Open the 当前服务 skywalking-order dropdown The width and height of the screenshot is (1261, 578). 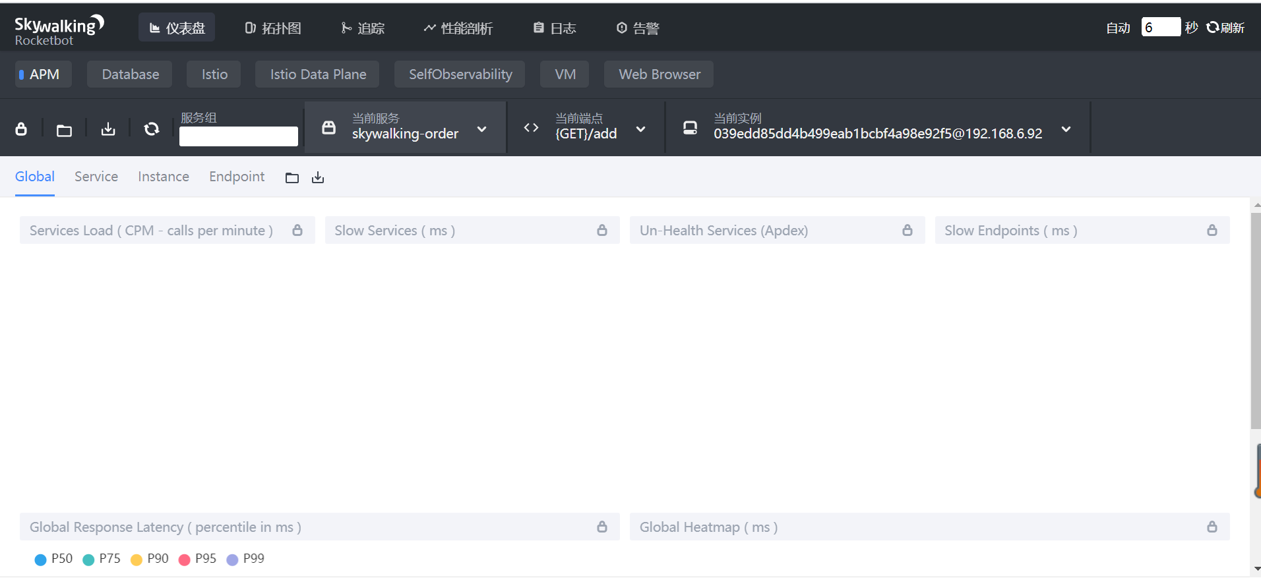(x=405, y=127)
